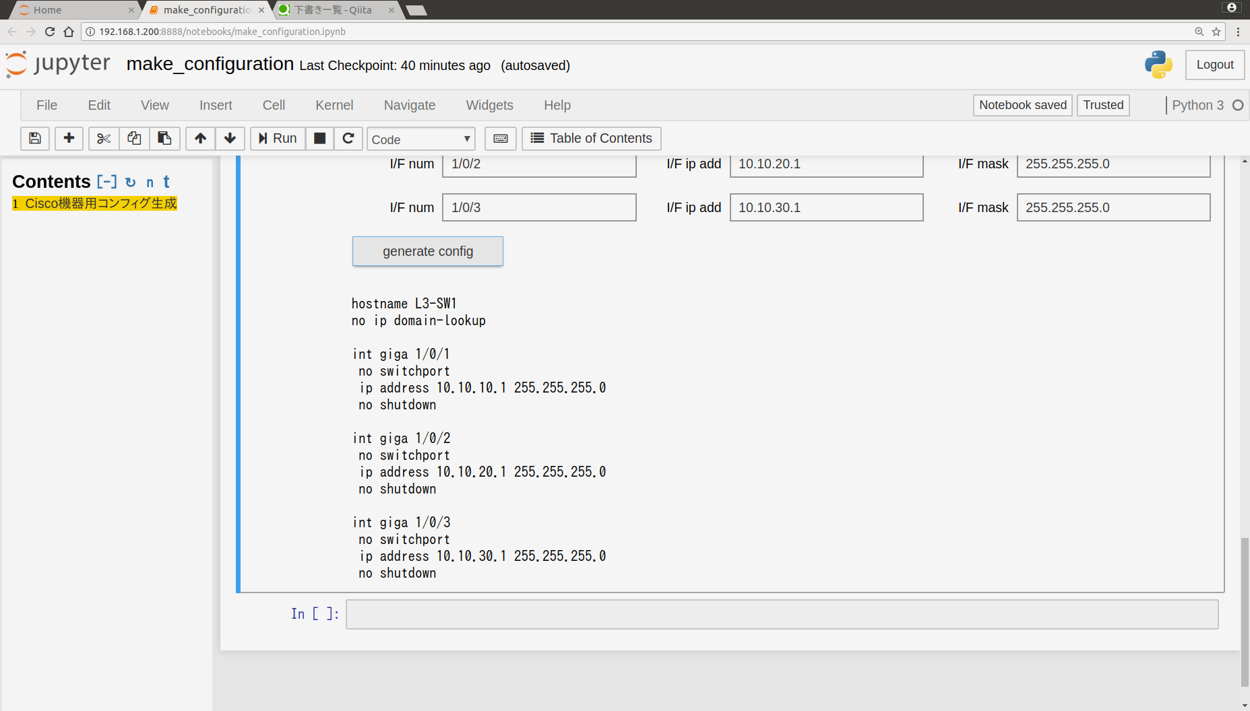1250x711 pixels.
Task: Collapse Contents with the minus toggle
Action: point(107,181)
